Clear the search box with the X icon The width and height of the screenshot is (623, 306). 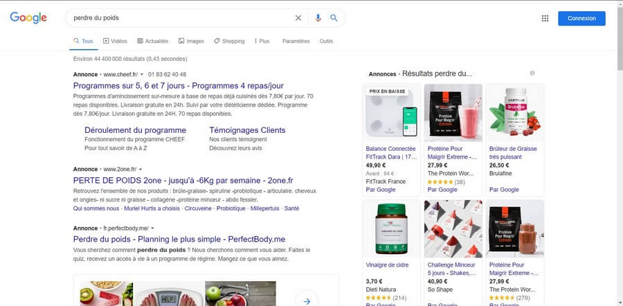pos(298,18)
